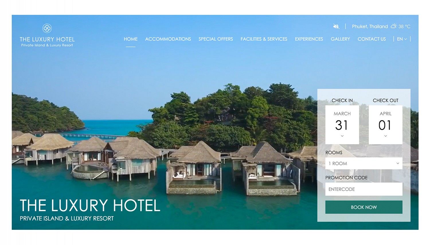Select the March 31 check-in box
430x245 pixels.
pos(342,125)
